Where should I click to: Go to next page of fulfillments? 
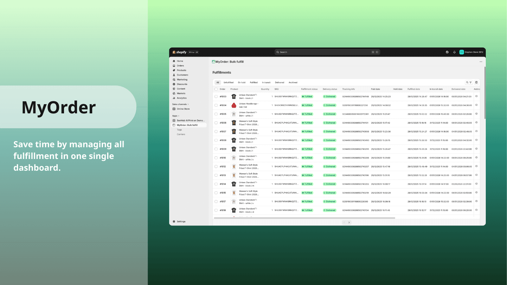click(x=349, y=222)
